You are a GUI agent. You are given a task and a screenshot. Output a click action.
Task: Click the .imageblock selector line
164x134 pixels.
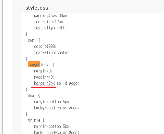40,65
